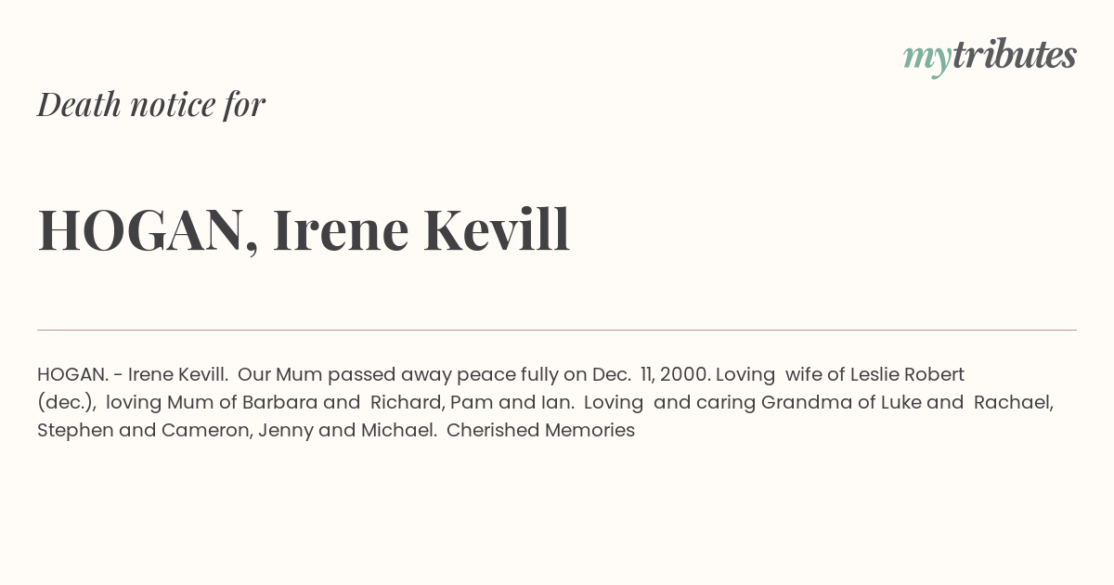The image size is (1114, 585).
Task: Click the name "Jenny" in last line
Action: (285, 431)
